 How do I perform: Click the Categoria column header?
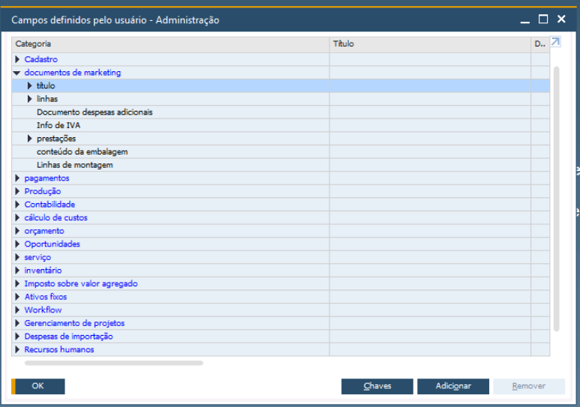[x=170, y=44]
